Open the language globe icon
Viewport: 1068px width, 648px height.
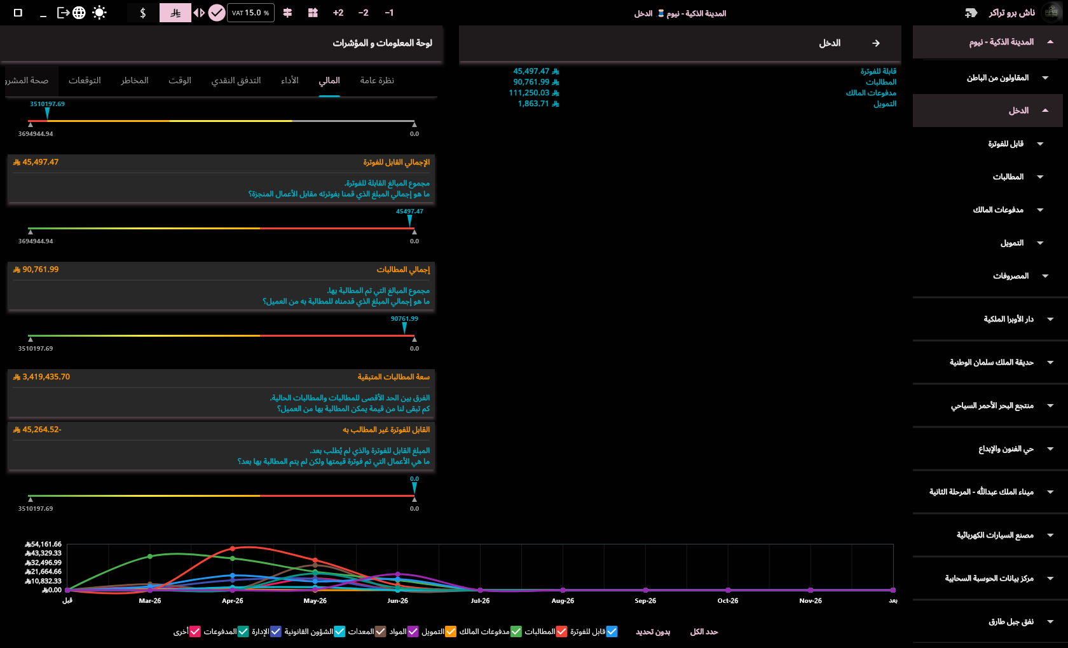[x=79, y=13]
